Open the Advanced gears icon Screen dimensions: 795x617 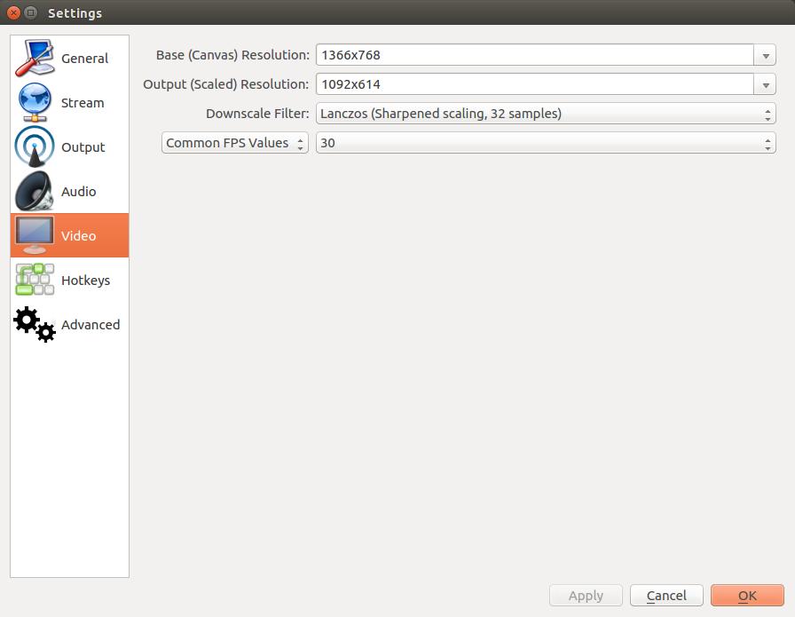tap(35, 324)
